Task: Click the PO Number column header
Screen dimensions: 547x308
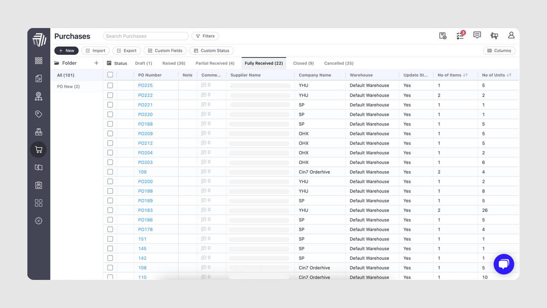Action: (150, 75)
